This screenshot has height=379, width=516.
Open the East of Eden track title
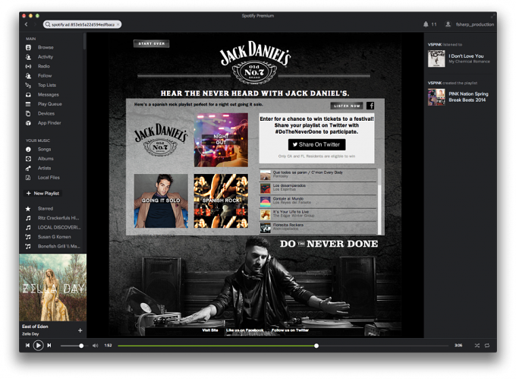click(35, 327)
